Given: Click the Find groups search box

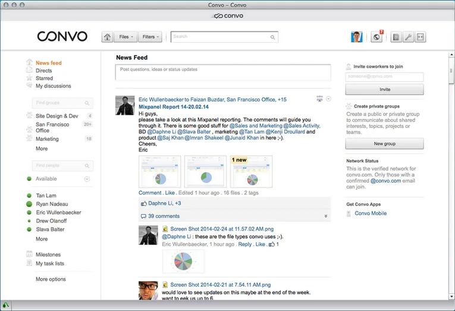Looking at the screenshot, I should (62, 103).
